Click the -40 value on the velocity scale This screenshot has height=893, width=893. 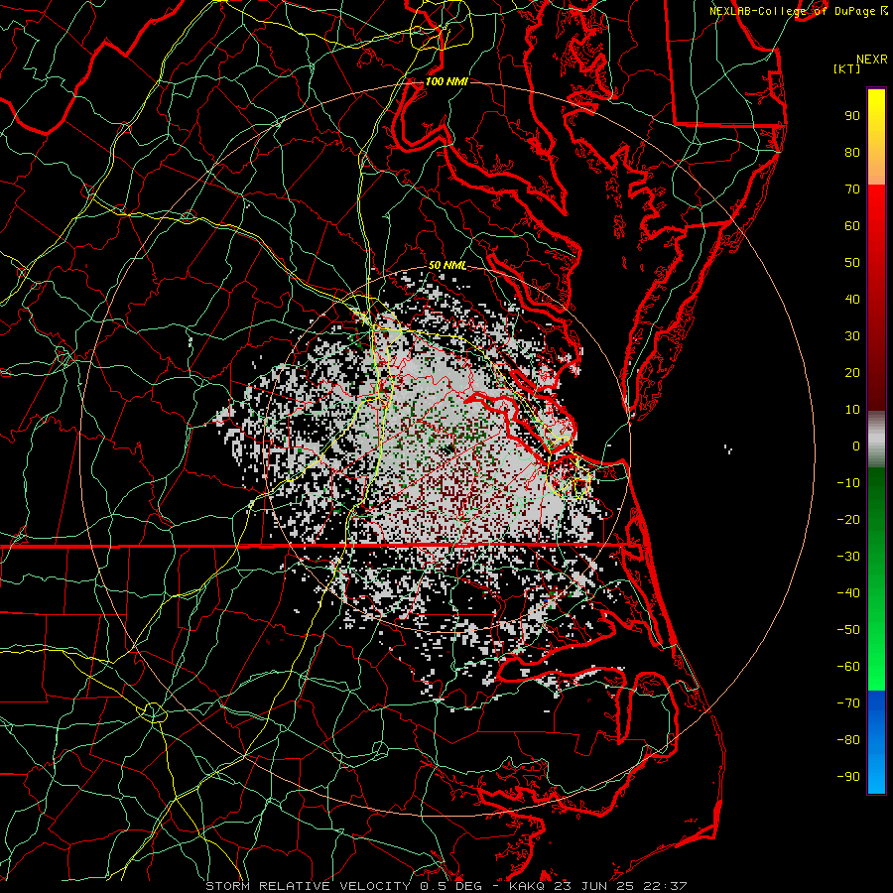pos(848,593)
